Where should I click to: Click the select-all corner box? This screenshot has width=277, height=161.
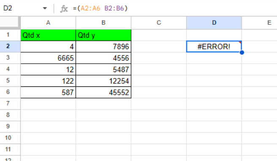(10, 22)
